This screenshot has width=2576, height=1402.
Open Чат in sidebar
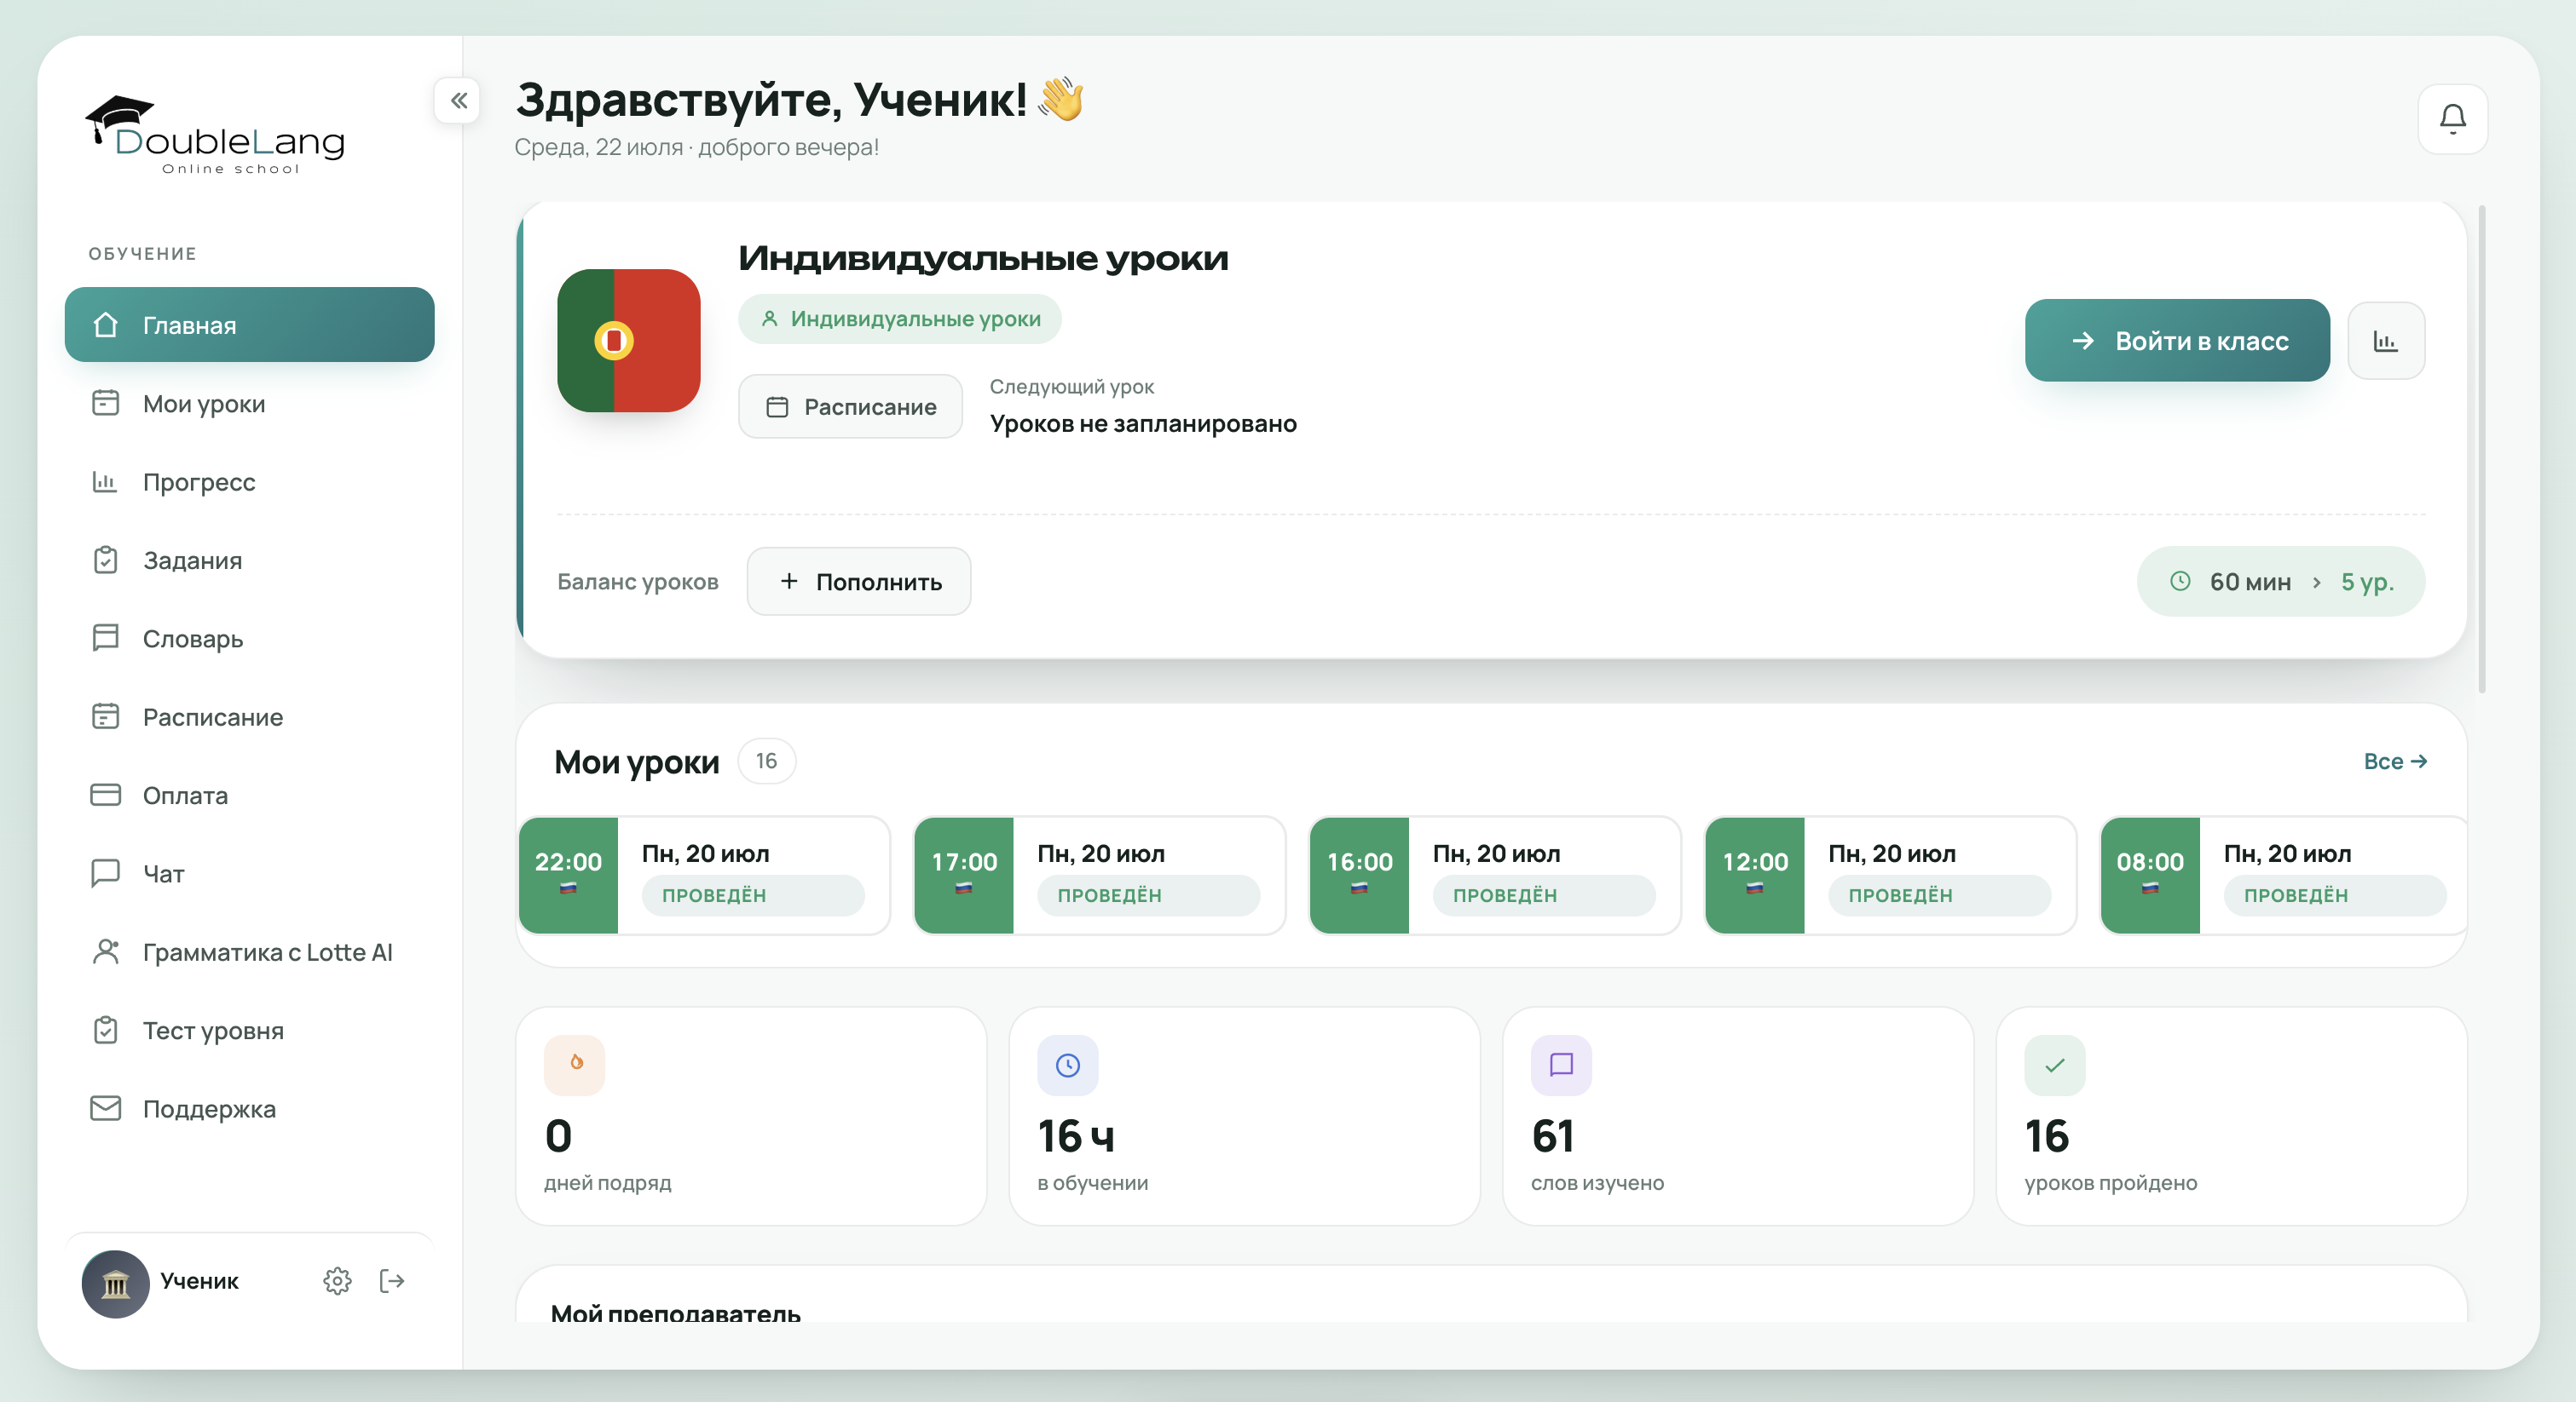[249, 872]
